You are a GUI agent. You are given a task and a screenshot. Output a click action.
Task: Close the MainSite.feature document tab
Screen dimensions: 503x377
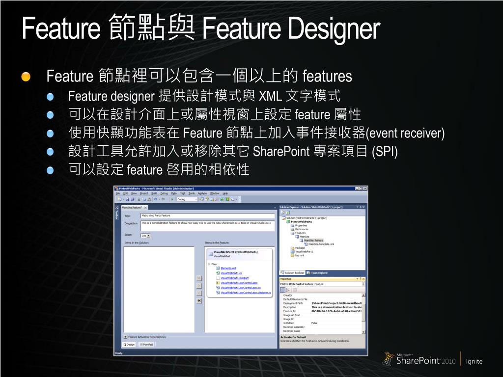[145, 208]
